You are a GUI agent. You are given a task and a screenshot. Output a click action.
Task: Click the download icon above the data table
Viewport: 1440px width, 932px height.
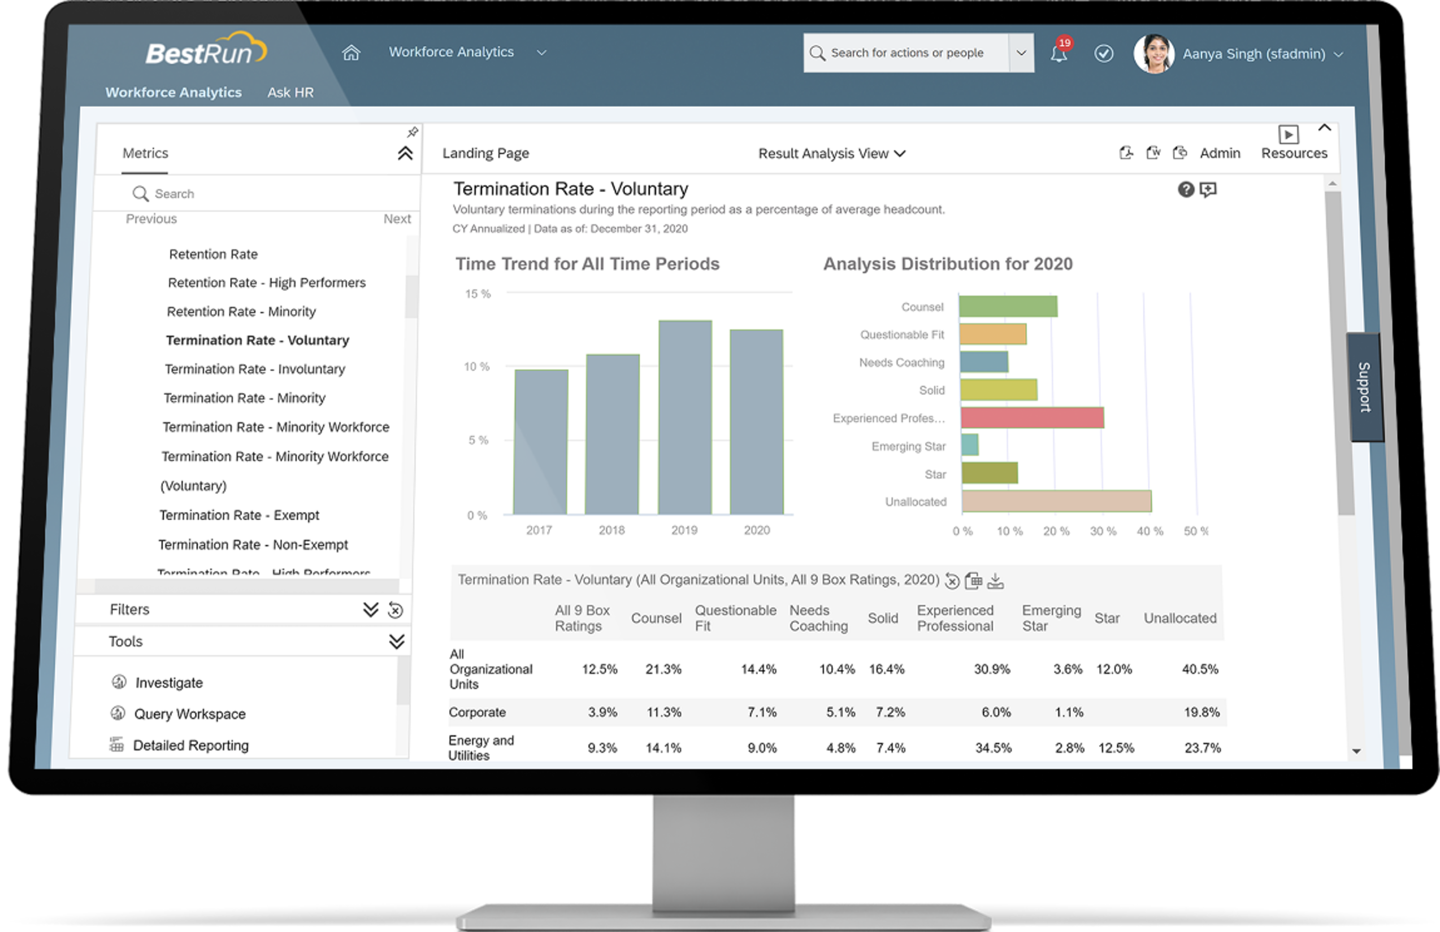[995, 581]
